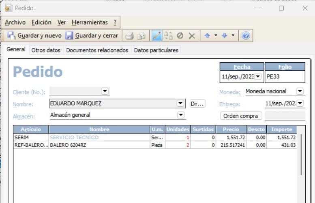Expand the dropdown beside the down arrow
Screen dimensions: 315x203
(233, 35)
